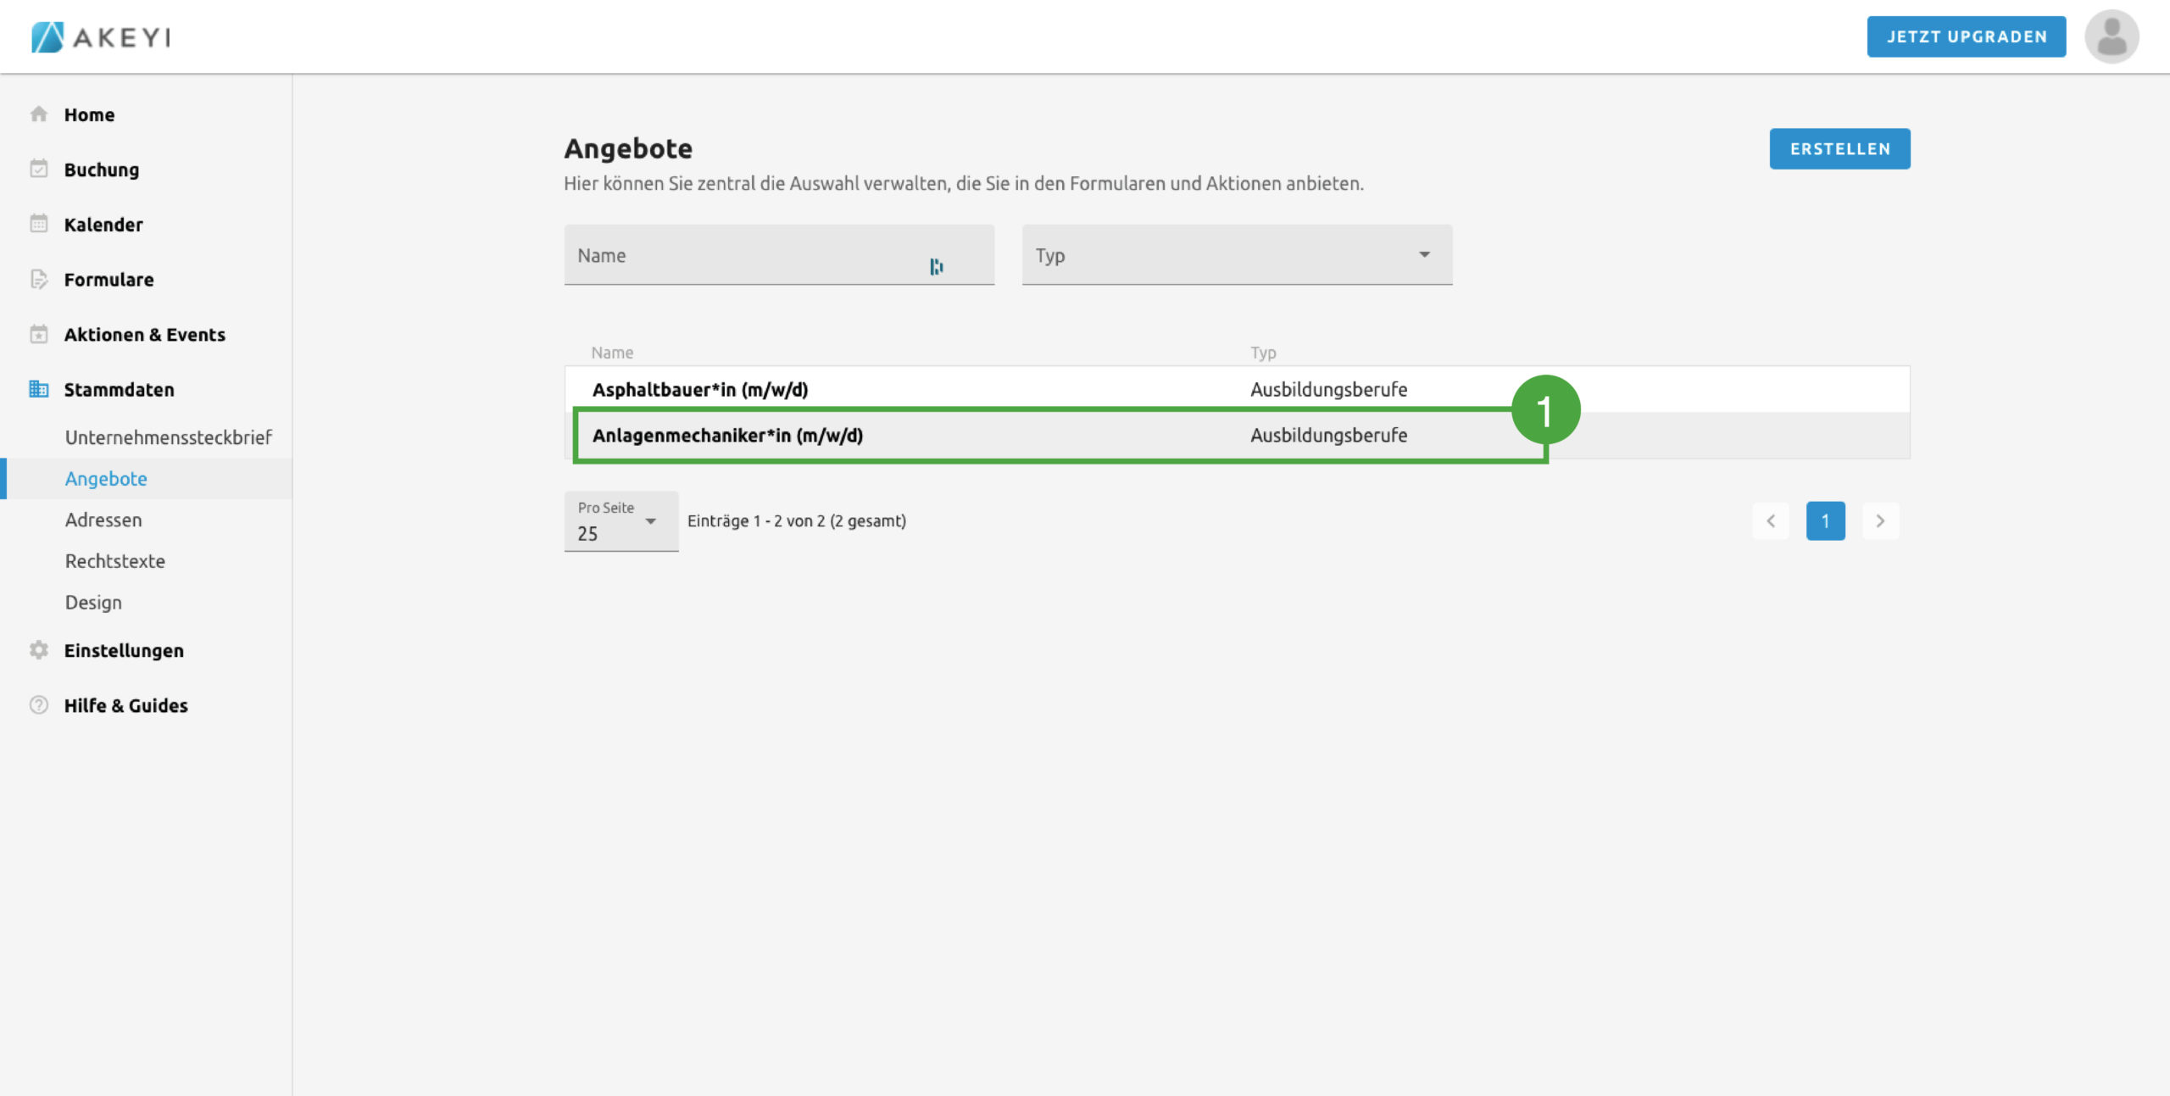Open the Typ filter dropdown
The height and width of the screenshot is (1096, 2170).
point(1236,255)
